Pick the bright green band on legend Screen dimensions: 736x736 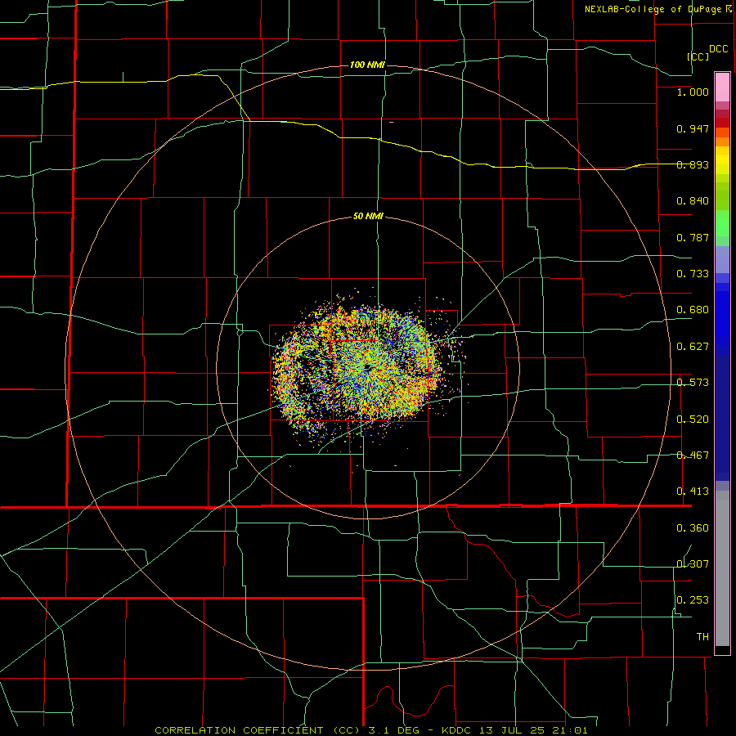point(722,223)
